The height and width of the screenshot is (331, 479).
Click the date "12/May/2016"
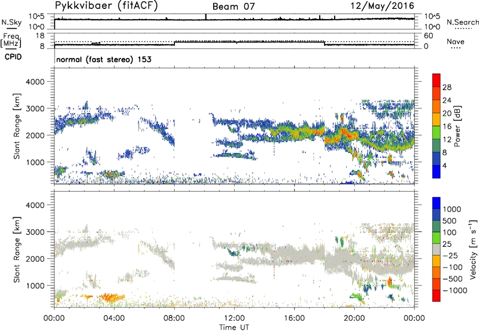click(382, 6)
